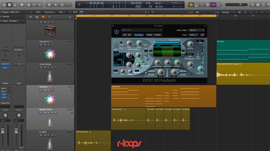Image resolution: width=270 pixels, height=151 pixels.
Task: Open Quick Help question mark button
Action: pos(22,5)
